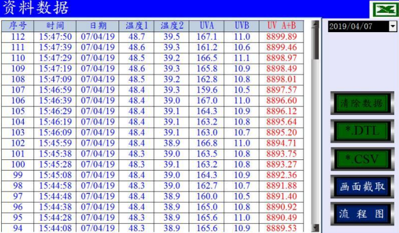Click time cell 15:45:59

click(x=55, y=144)
